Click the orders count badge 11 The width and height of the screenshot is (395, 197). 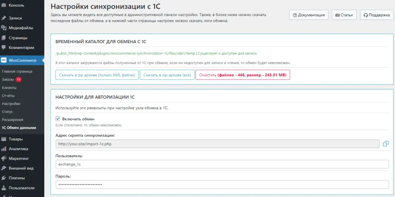(x=19, y=79)
